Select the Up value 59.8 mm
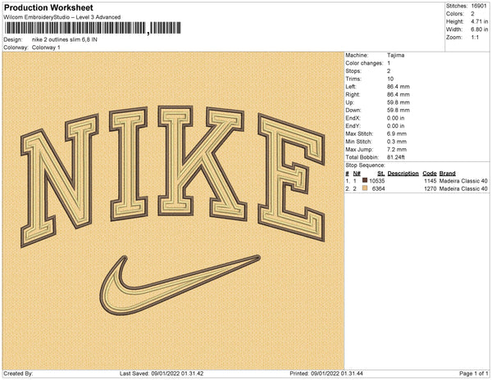 [399, 102]
